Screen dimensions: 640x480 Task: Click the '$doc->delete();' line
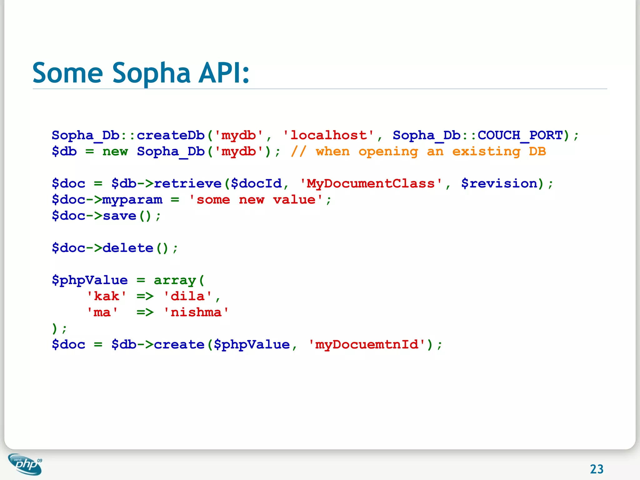pos(115,248)
